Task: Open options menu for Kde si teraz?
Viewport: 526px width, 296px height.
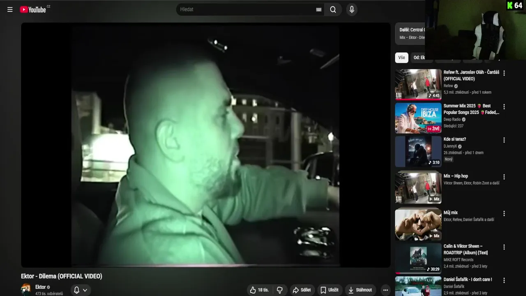Action: (x=504, y=140)
